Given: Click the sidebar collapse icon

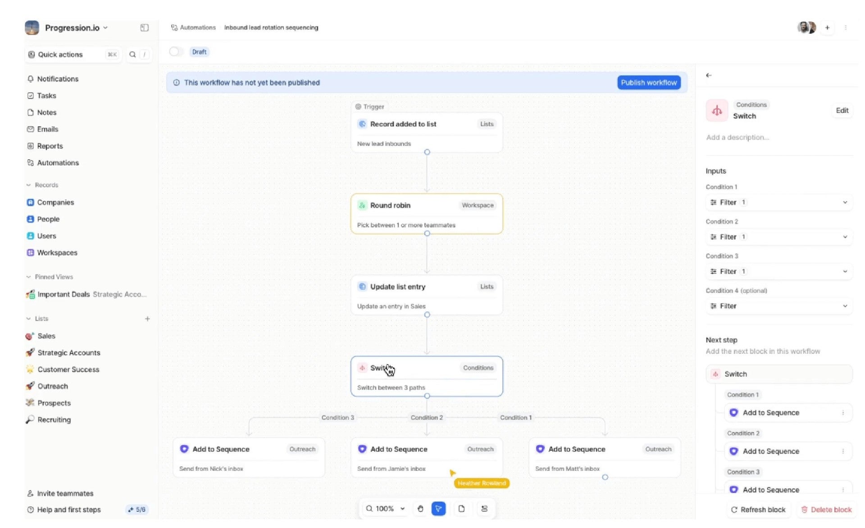Looking at the screenshot, I should [x=144, y=28].
